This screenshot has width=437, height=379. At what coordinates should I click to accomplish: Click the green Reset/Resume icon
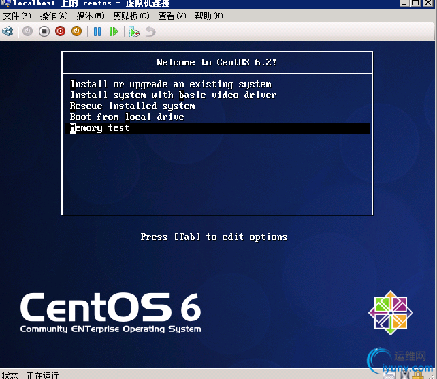coord(114,31)
